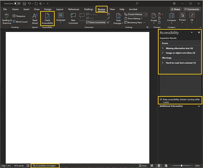Click zoom in plus button
This screenshot has height=168, width=203.
(x=192, y=165)
